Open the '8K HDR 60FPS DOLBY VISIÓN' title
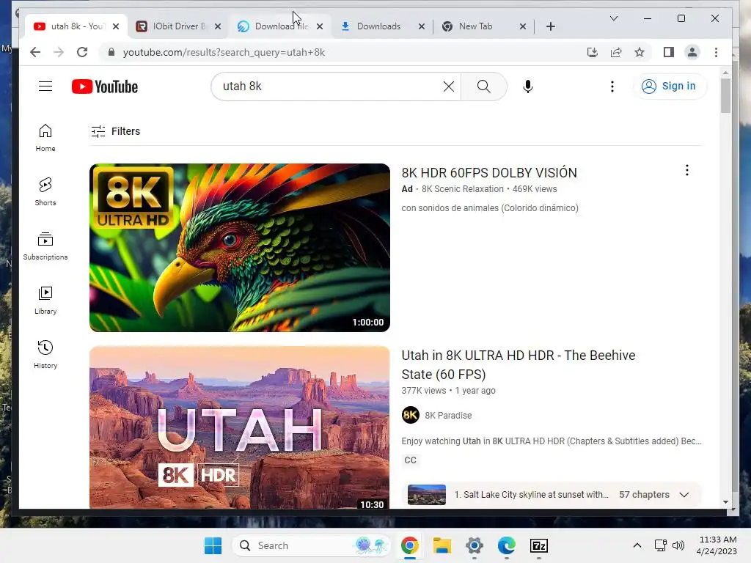Screen dimensions: 751x563 pyautogui.click(x=489, y=172)
